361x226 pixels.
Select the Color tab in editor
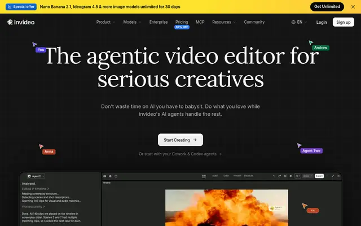(226, 176)
